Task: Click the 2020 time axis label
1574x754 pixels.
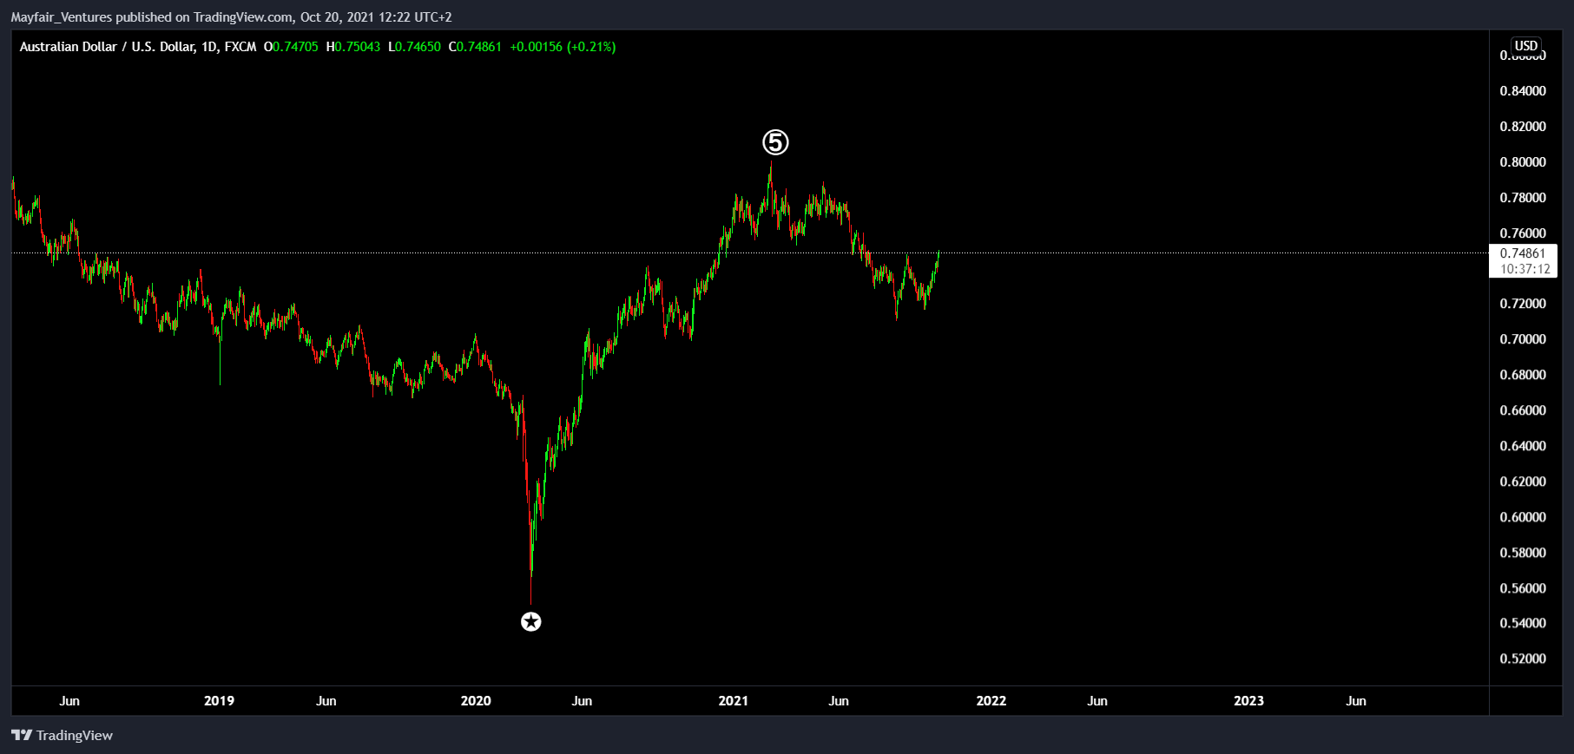Action: [476, 701]
